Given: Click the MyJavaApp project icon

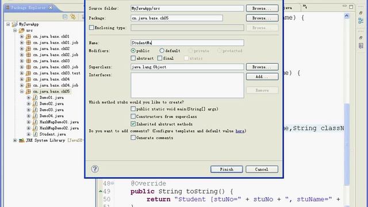Looking at the screenshot, I should pos(15,24).
